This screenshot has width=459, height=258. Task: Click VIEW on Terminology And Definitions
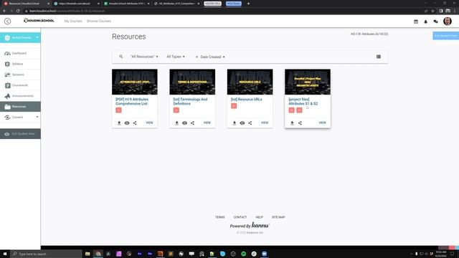click(207, 123)
